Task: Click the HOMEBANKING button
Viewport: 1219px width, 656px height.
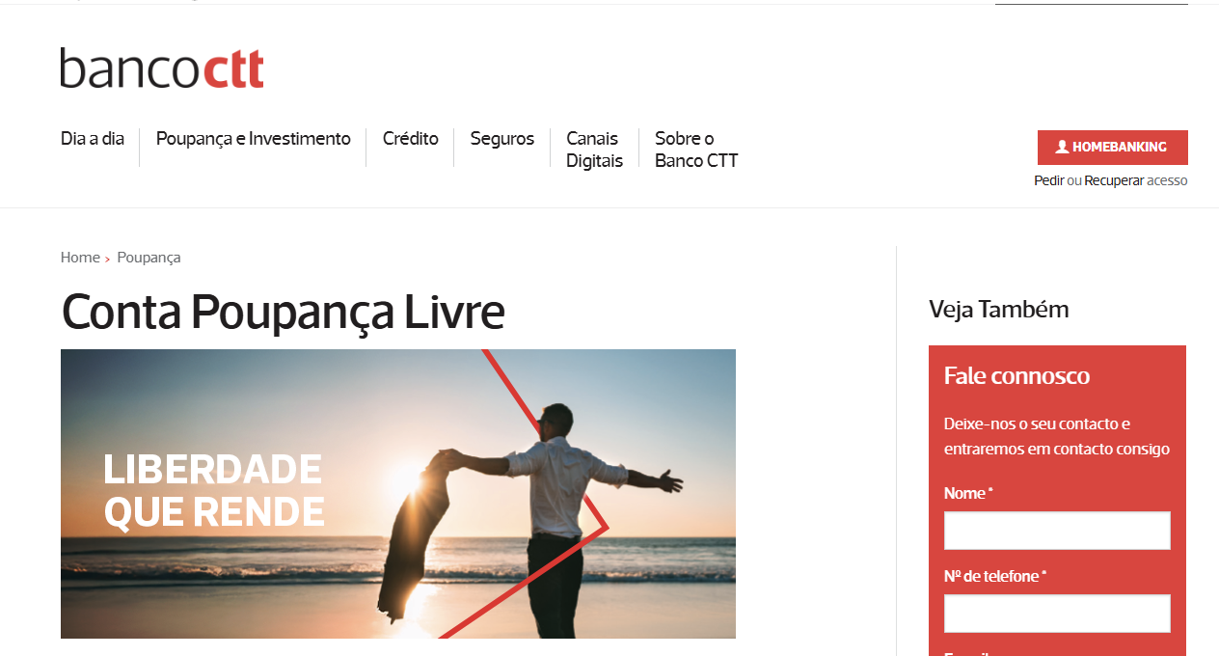Action: coord(1113,148)
